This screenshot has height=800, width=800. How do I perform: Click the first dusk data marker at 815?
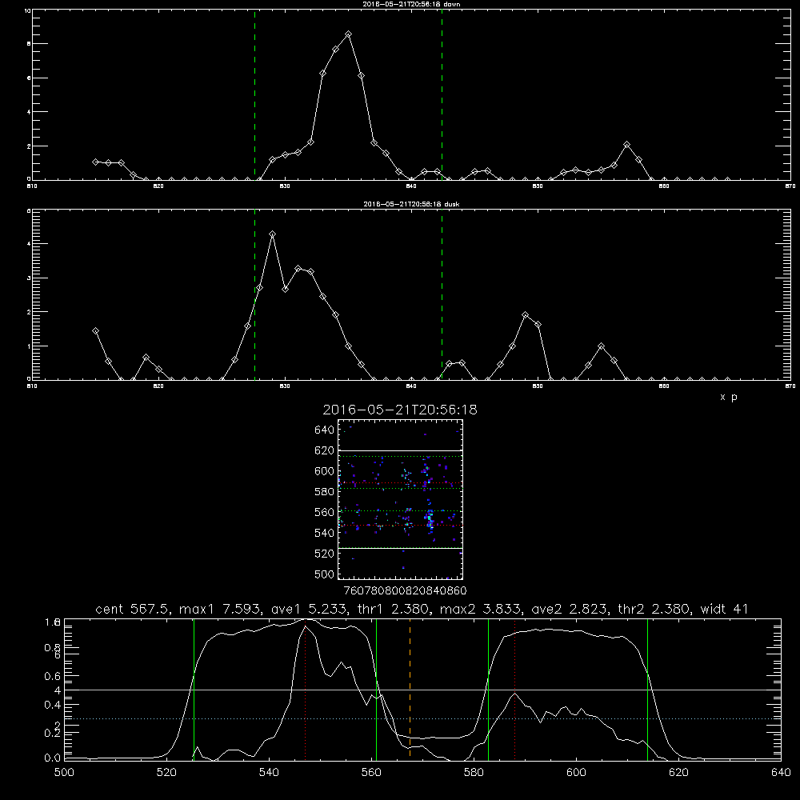pos(95,331)
